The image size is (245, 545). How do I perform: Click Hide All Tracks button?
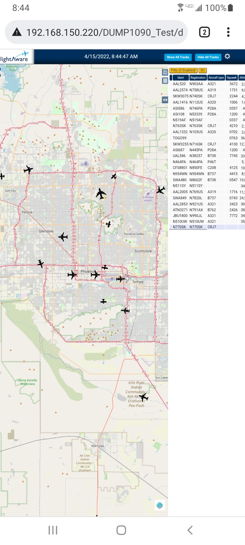208,57
